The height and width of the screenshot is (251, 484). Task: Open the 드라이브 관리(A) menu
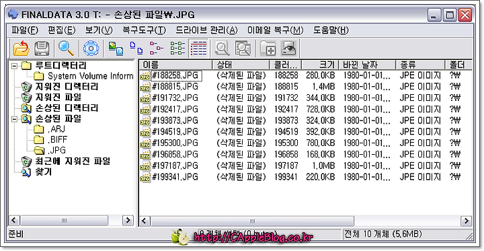pos(207,30)
